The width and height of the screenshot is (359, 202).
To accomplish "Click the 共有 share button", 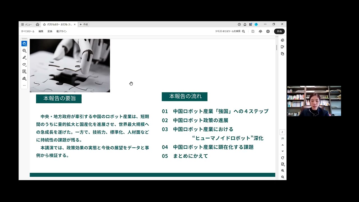I will pyautogui.click(x=279, y=31).
